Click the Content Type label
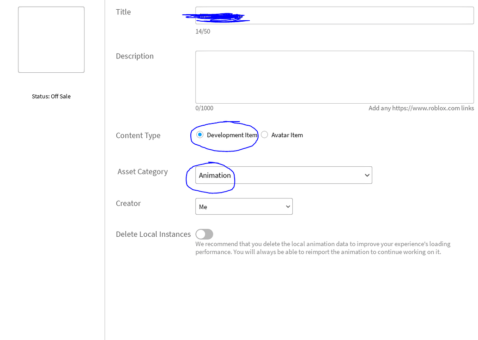Screen dimensions: 478x340 [138, 135]
